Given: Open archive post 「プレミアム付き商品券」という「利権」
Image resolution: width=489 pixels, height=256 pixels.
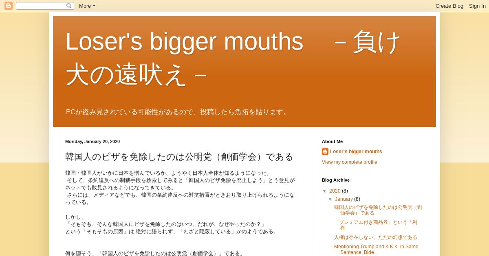Looking at the screenshot, I should (x=376, y=225).
